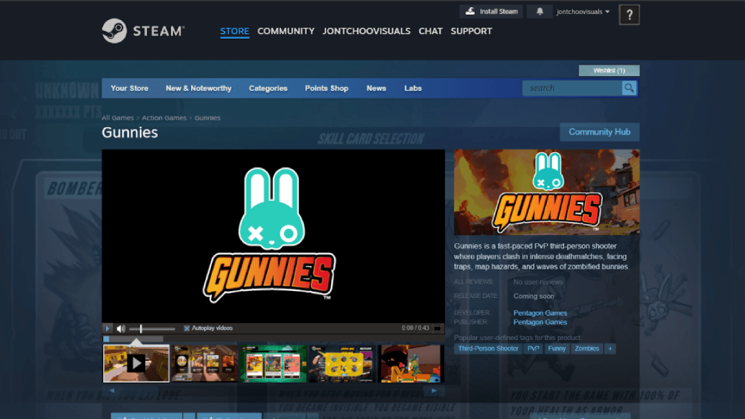Open CHAT from the top nav
Viewport: 745px width, 419px height.
(x=431, y=31)
